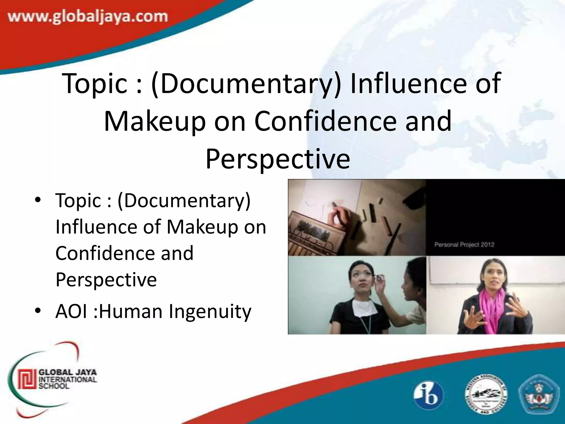Click the blue IB logo
The height and width of the screenshot is (424, 565).
[x=428, y=395]
